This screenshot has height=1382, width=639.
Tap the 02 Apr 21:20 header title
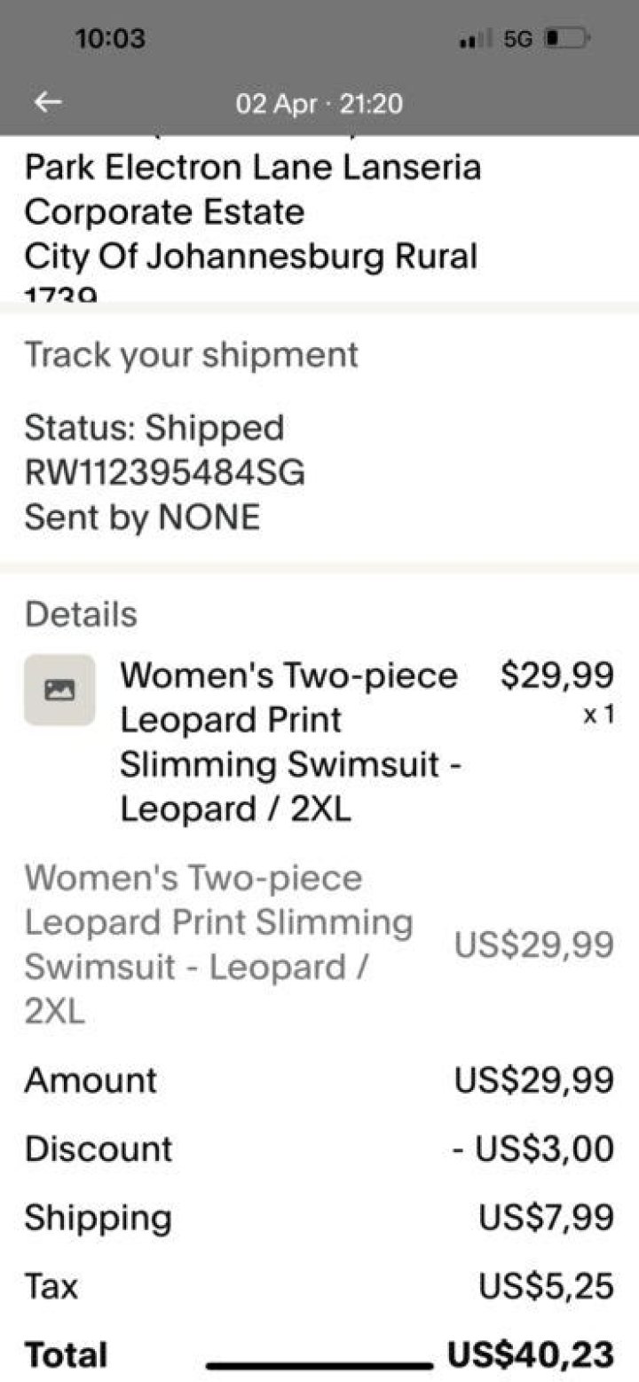(319, 104)
